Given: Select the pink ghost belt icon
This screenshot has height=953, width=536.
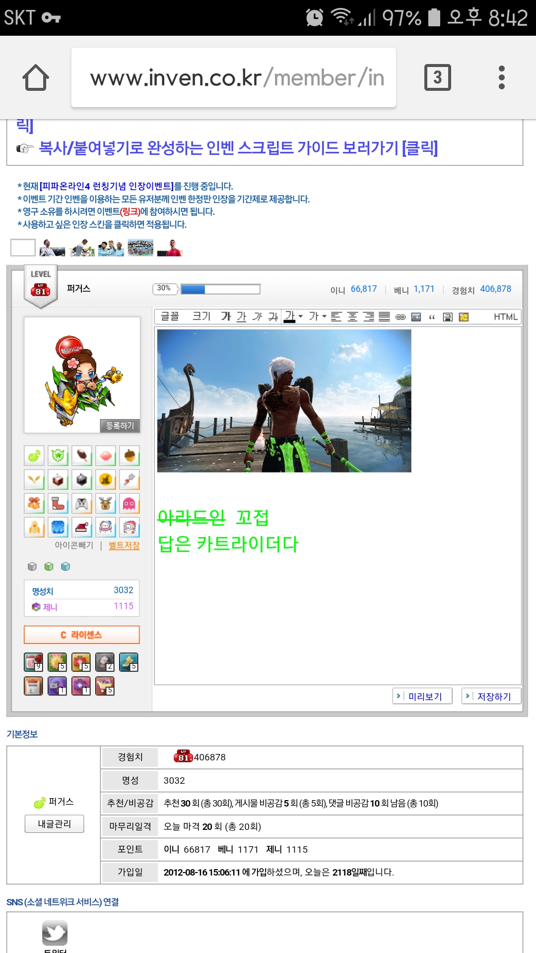Looking at the screenshot, I should pyautogui.click(x=130, y=503).
